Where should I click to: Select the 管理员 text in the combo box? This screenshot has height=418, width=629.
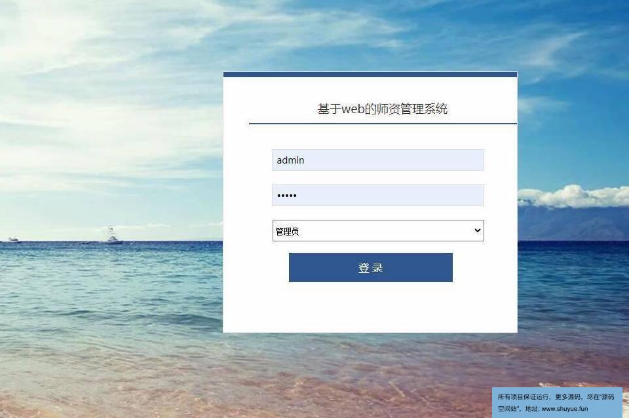(x=287, y=232)
